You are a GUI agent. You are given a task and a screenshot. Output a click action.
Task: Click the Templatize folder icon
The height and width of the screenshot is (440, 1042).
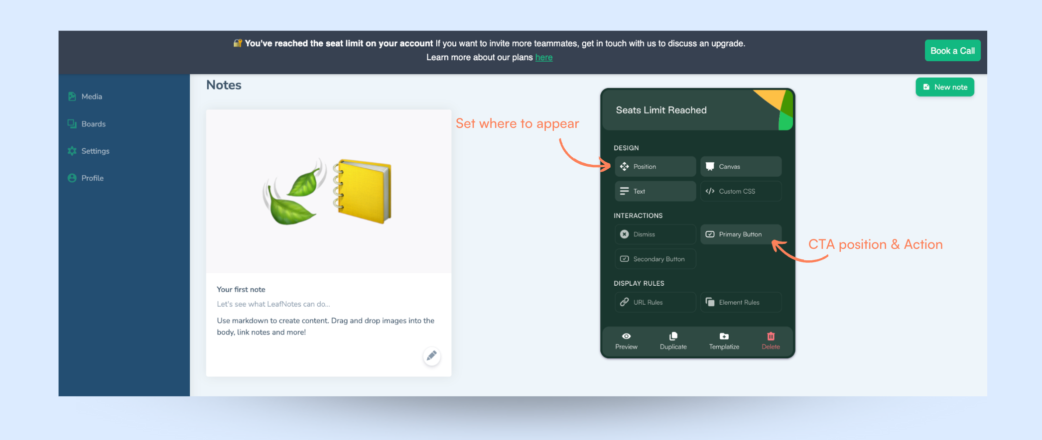pos(724,336)
